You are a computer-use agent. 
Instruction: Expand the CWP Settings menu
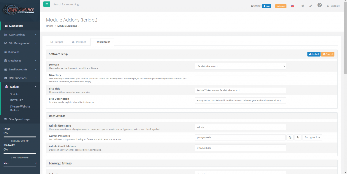coord(20,35)
